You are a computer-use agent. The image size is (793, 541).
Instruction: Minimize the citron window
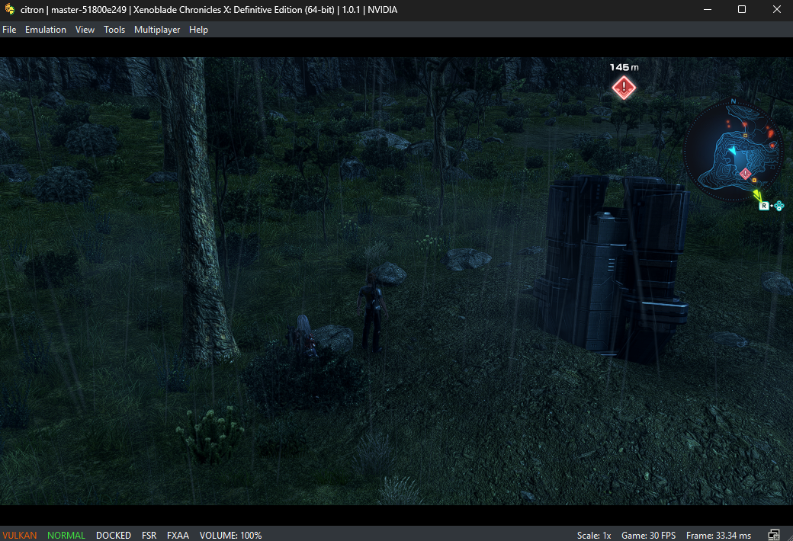point(708,9)
